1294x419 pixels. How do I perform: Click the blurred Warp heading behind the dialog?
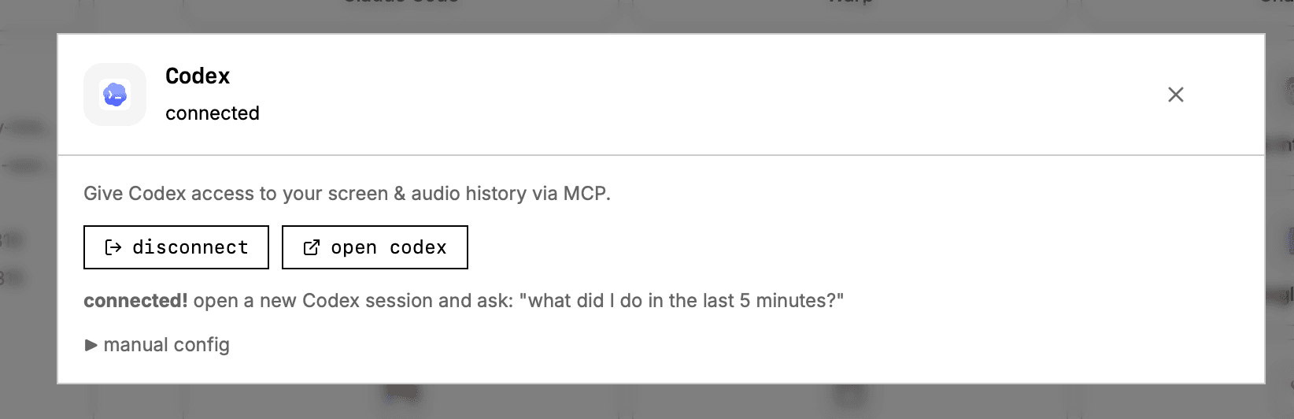point(850,3)
